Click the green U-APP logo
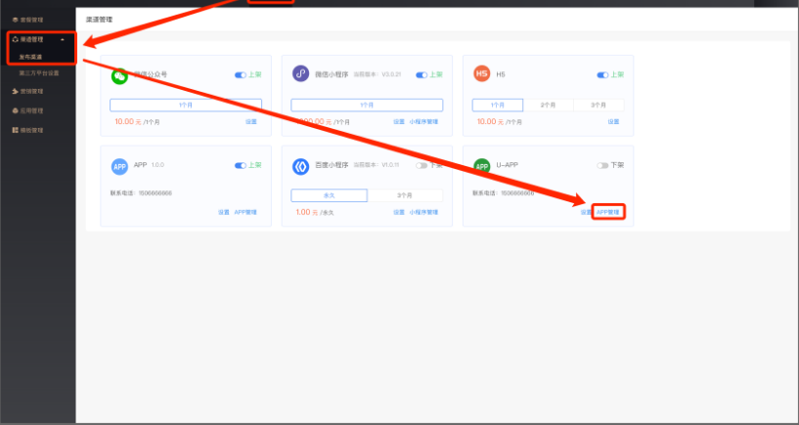Image resolution: width=799 pixels, height=425 pixels. pyautogui.click(x=482, y=166)
